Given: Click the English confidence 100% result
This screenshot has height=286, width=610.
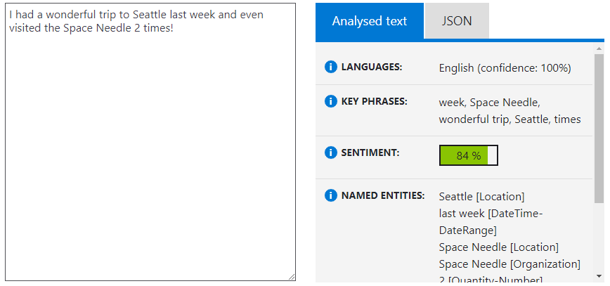Looking at the screenshot, I should click(x=505, y=68).
